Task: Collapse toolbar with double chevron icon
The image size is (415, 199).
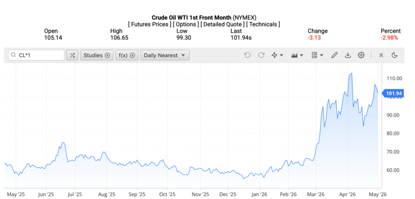Action: pyautogui.click(x=381, y=55)
